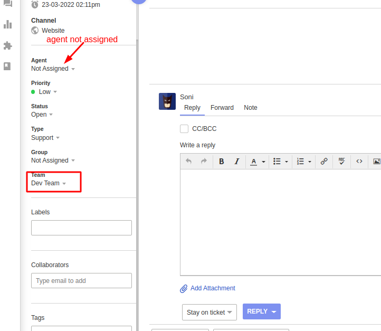Click the paperclip attachment icon

[x=184, y=288]
